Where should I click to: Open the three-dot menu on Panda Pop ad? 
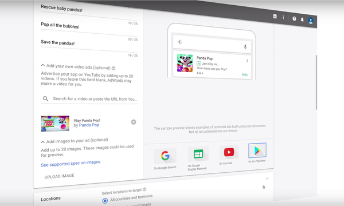point(247,61)
